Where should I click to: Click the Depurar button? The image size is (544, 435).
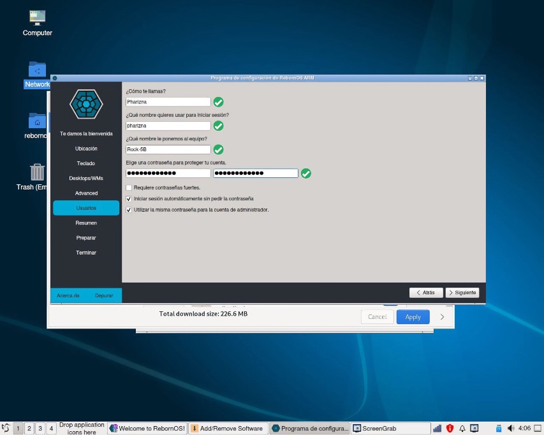pyautogui.click(x=104, y=295)
